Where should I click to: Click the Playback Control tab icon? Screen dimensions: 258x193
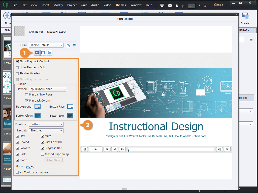[x=37, y=53]
